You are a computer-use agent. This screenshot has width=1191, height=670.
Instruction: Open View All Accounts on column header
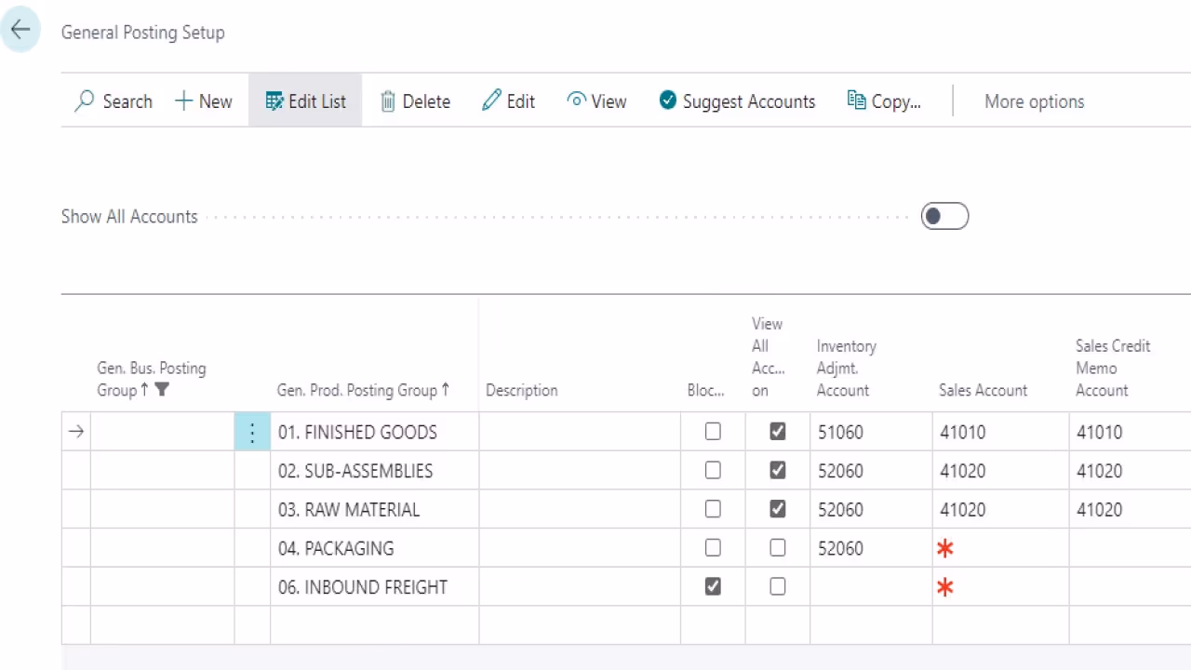coord(769,356)
